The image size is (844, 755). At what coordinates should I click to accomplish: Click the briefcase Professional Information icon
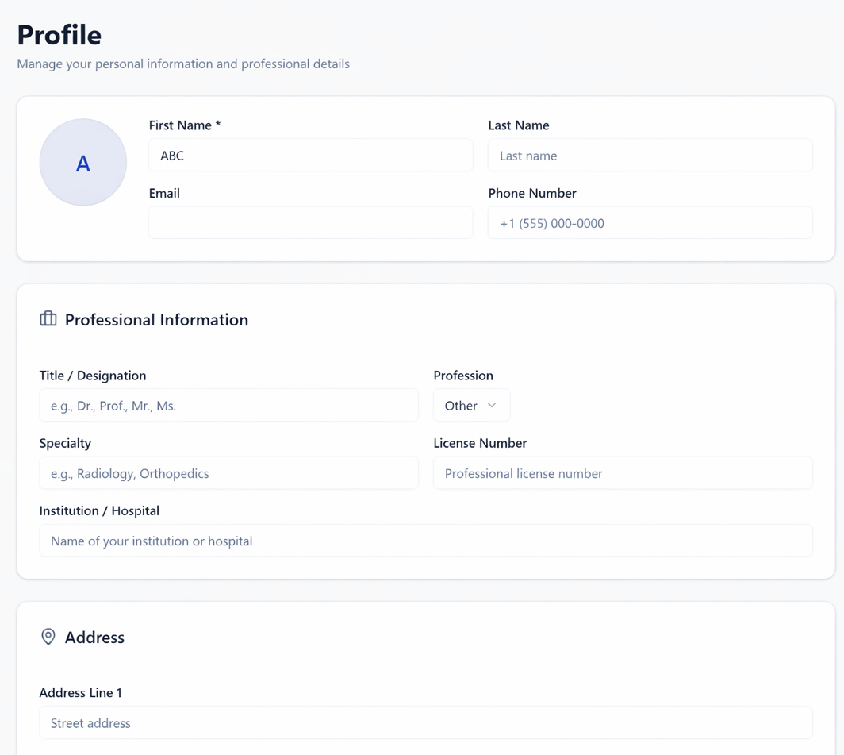48,318
